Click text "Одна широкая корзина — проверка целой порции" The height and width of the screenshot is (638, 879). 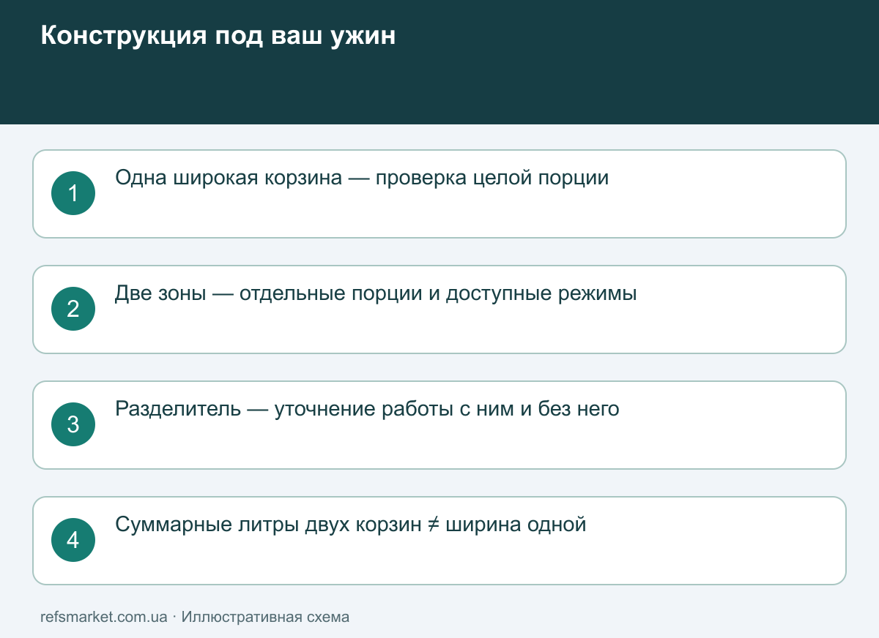pos(362,178)
